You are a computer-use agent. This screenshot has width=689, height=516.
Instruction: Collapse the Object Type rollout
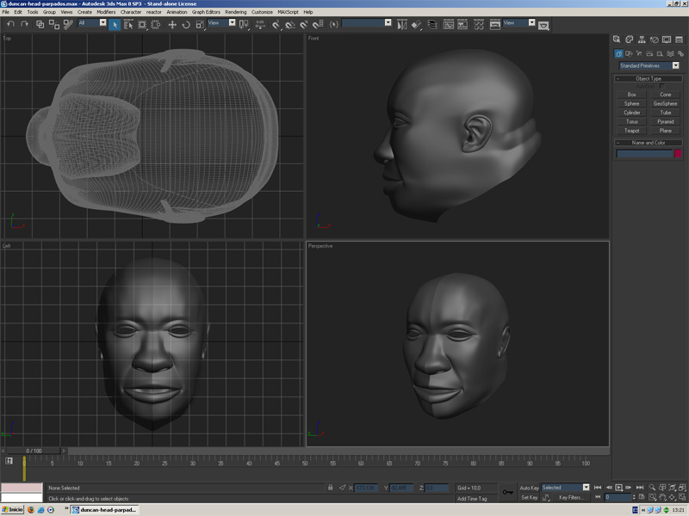pos(649,79)
